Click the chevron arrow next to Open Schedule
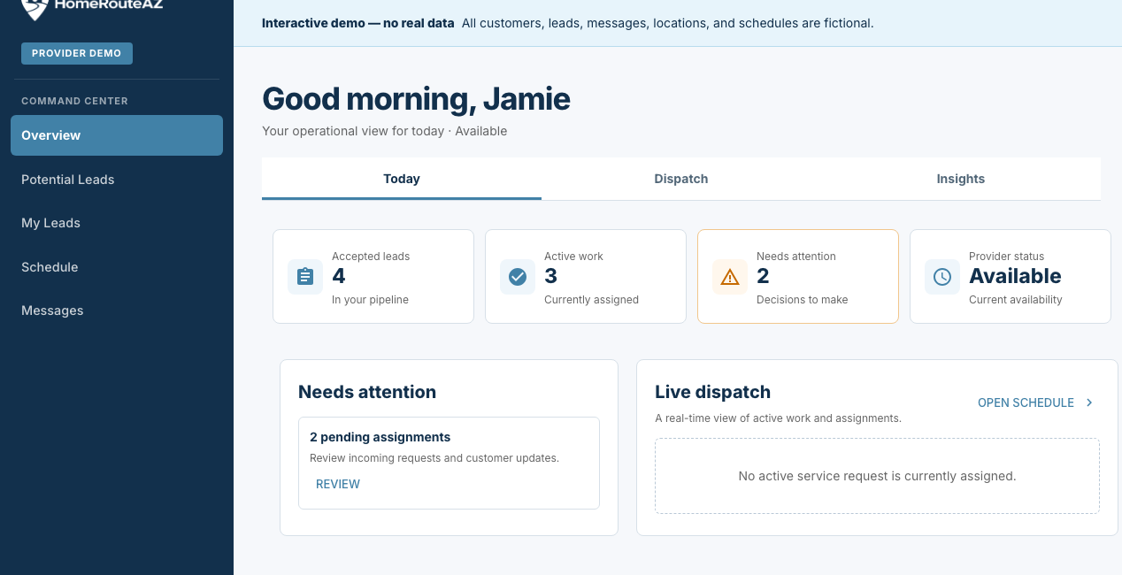 tap(1089, 402)
